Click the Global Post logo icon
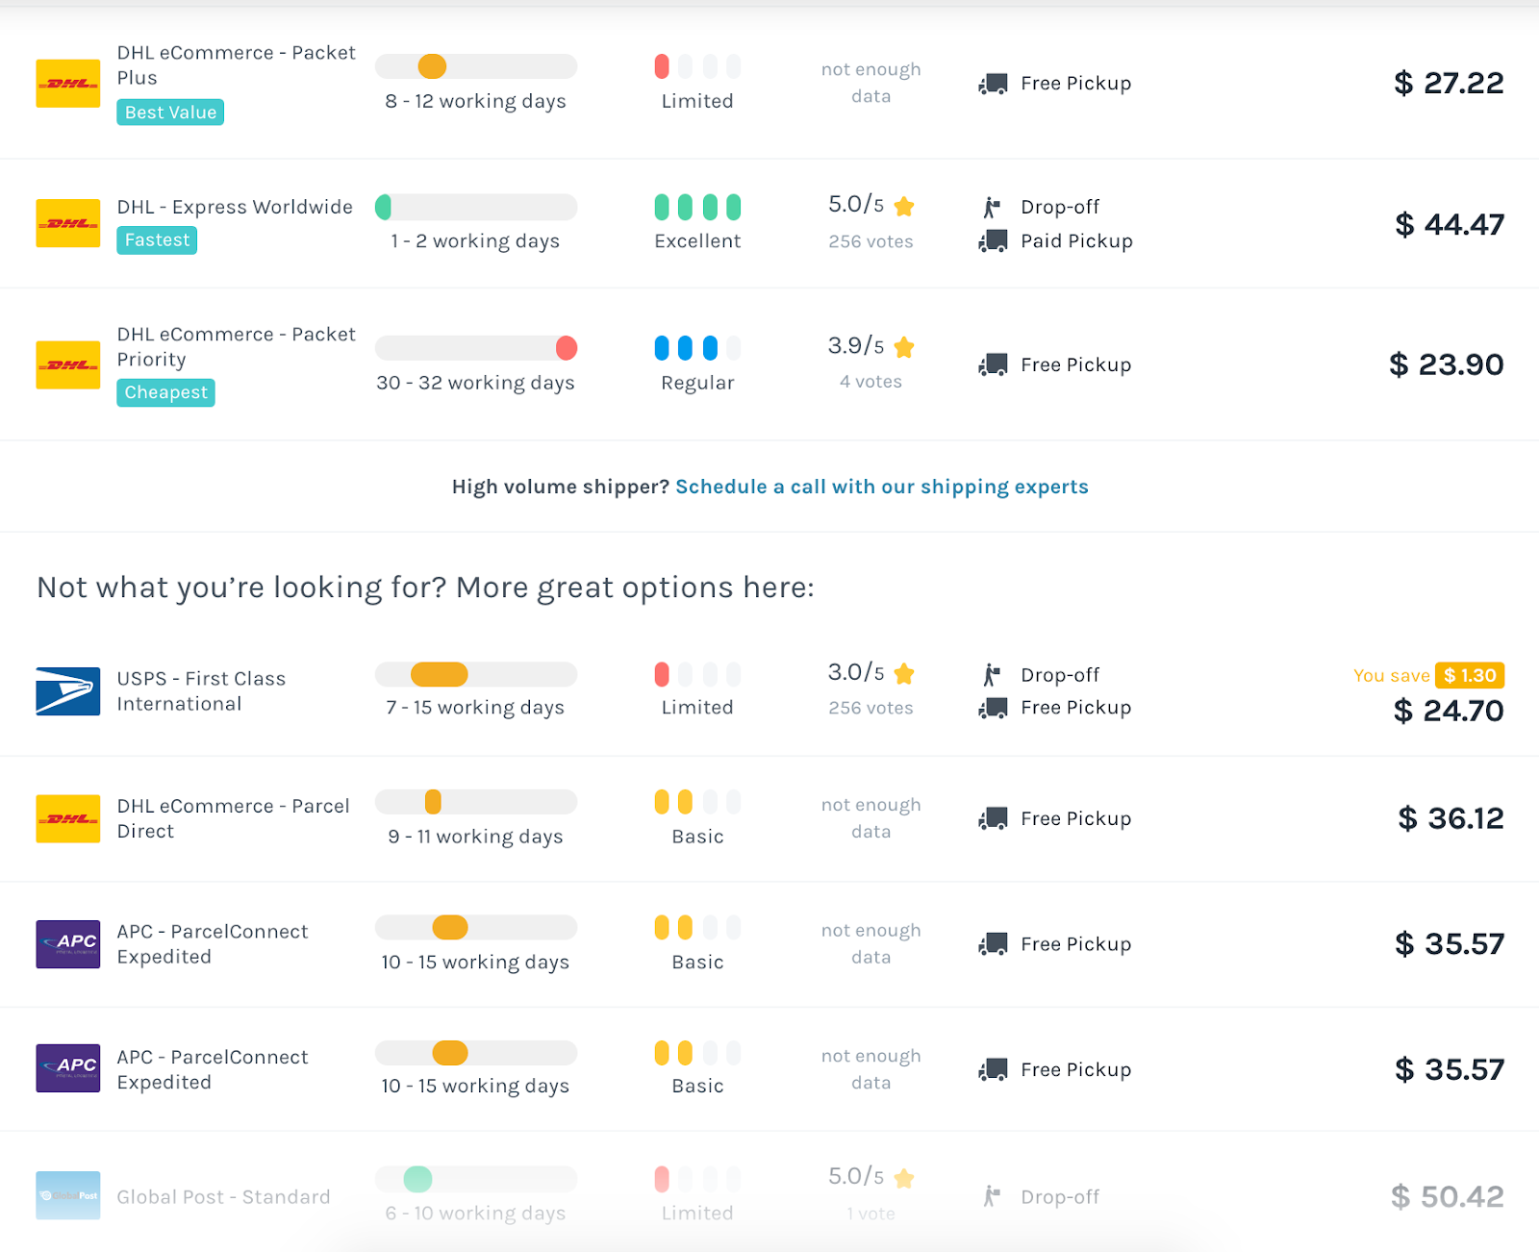 tap(68, 1195)
